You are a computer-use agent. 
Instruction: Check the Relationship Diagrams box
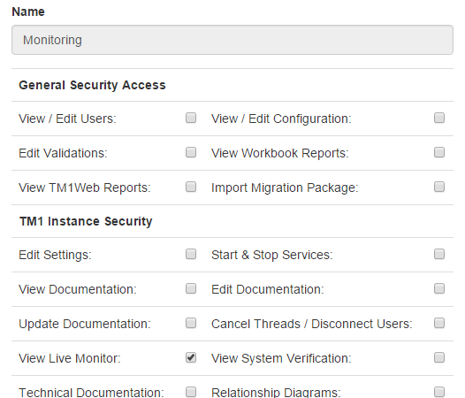tap(439, 392)
